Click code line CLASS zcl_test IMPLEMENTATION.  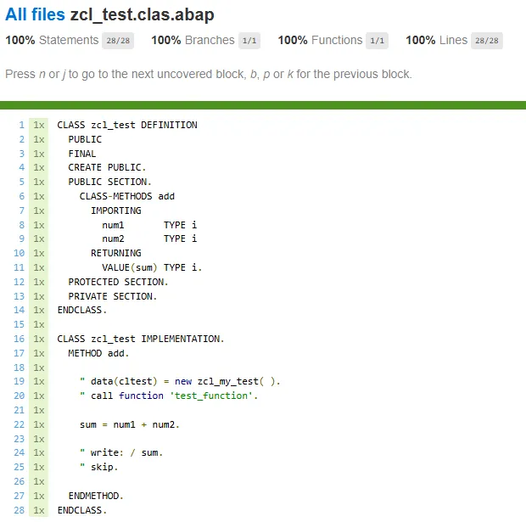(141, 339)
